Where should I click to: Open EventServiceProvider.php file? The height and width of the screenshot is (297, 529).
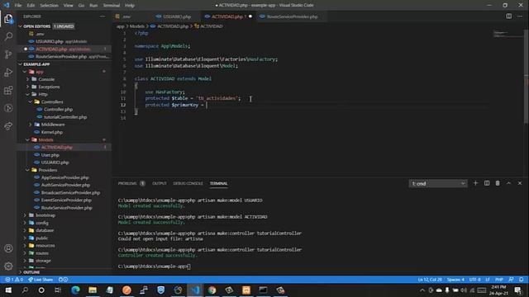coord(66,200)
